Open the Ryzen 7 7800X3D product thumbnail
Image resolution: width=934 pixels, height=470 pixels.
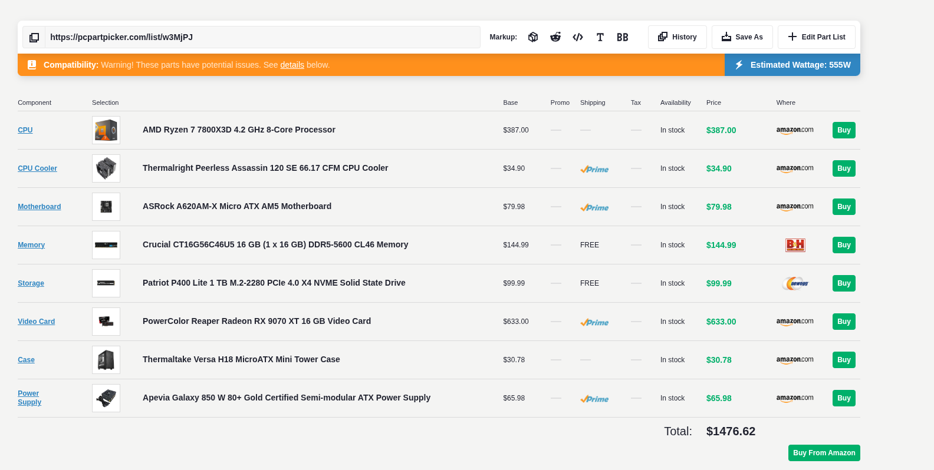click(x=106, y=130)
